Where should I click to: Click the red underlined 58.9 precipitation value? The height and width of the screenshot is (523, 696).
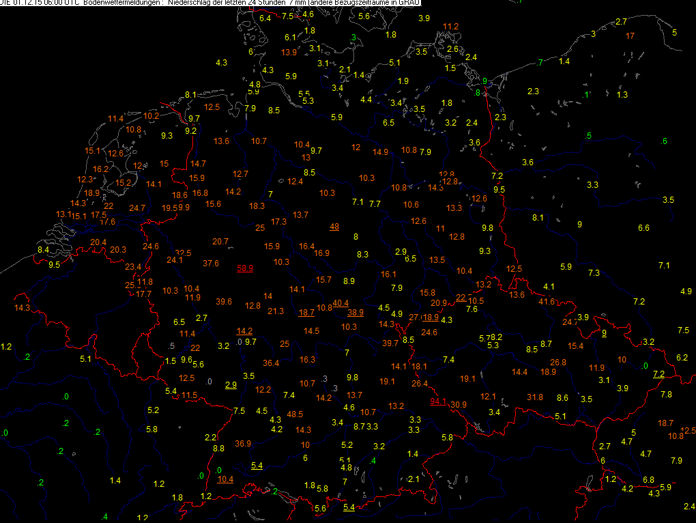(245, 268)
